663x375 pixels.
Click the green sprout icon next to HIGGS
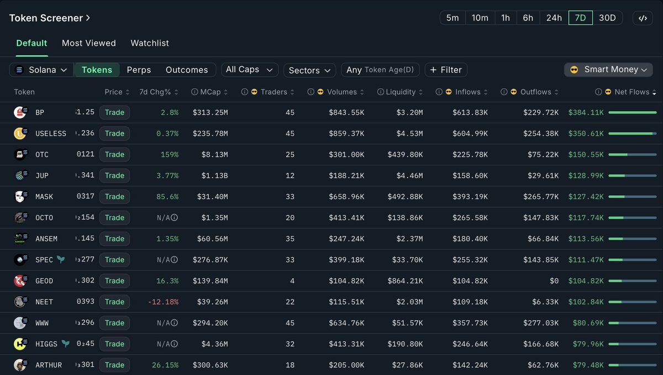click(65, 344)
